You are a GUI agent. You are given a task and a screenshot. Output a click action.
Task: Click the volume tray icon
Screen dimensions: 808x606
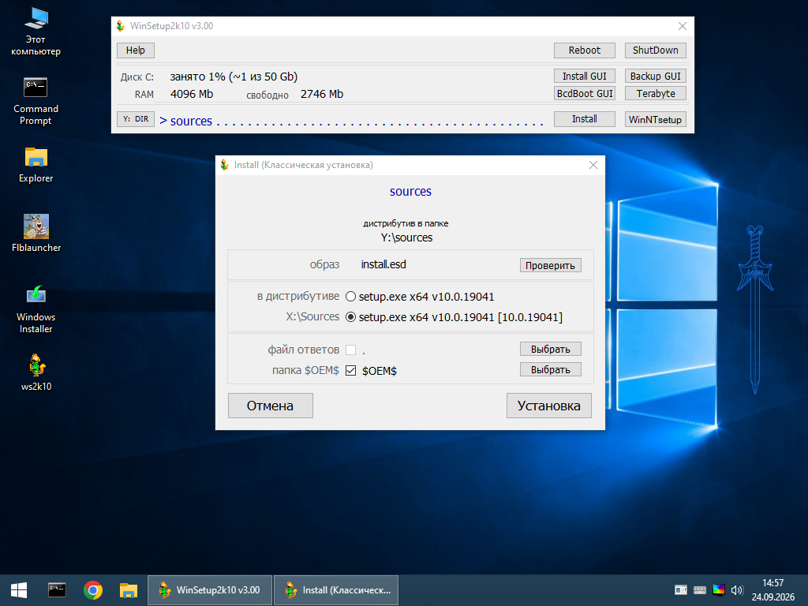737,590
